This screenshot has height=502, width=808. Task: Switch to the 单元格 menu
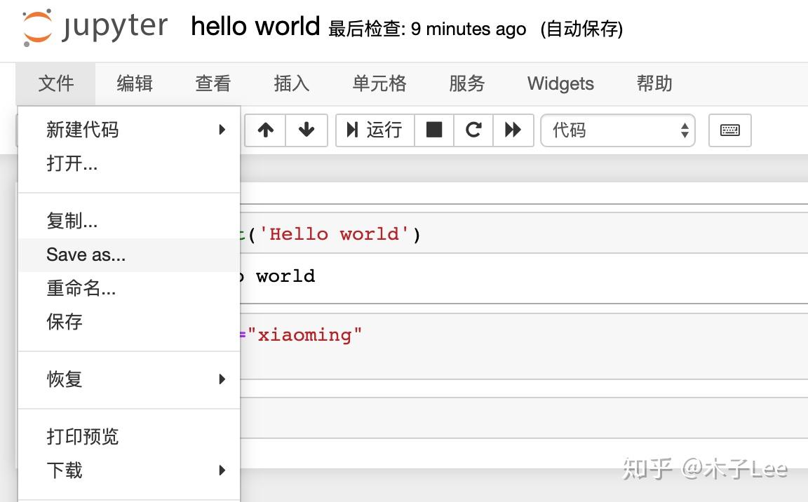[x=379, y=83]
